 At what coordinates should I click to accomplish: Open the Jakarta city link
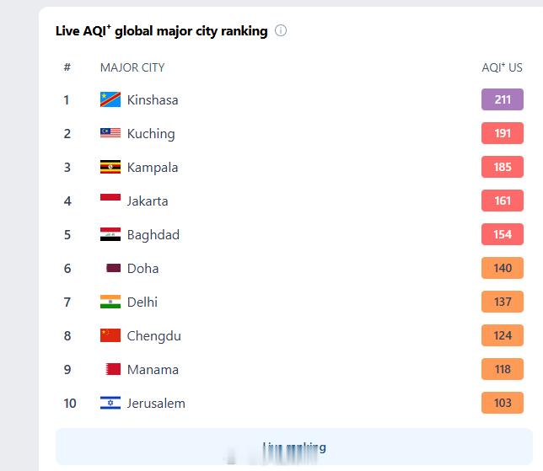(x=148, y=201)
